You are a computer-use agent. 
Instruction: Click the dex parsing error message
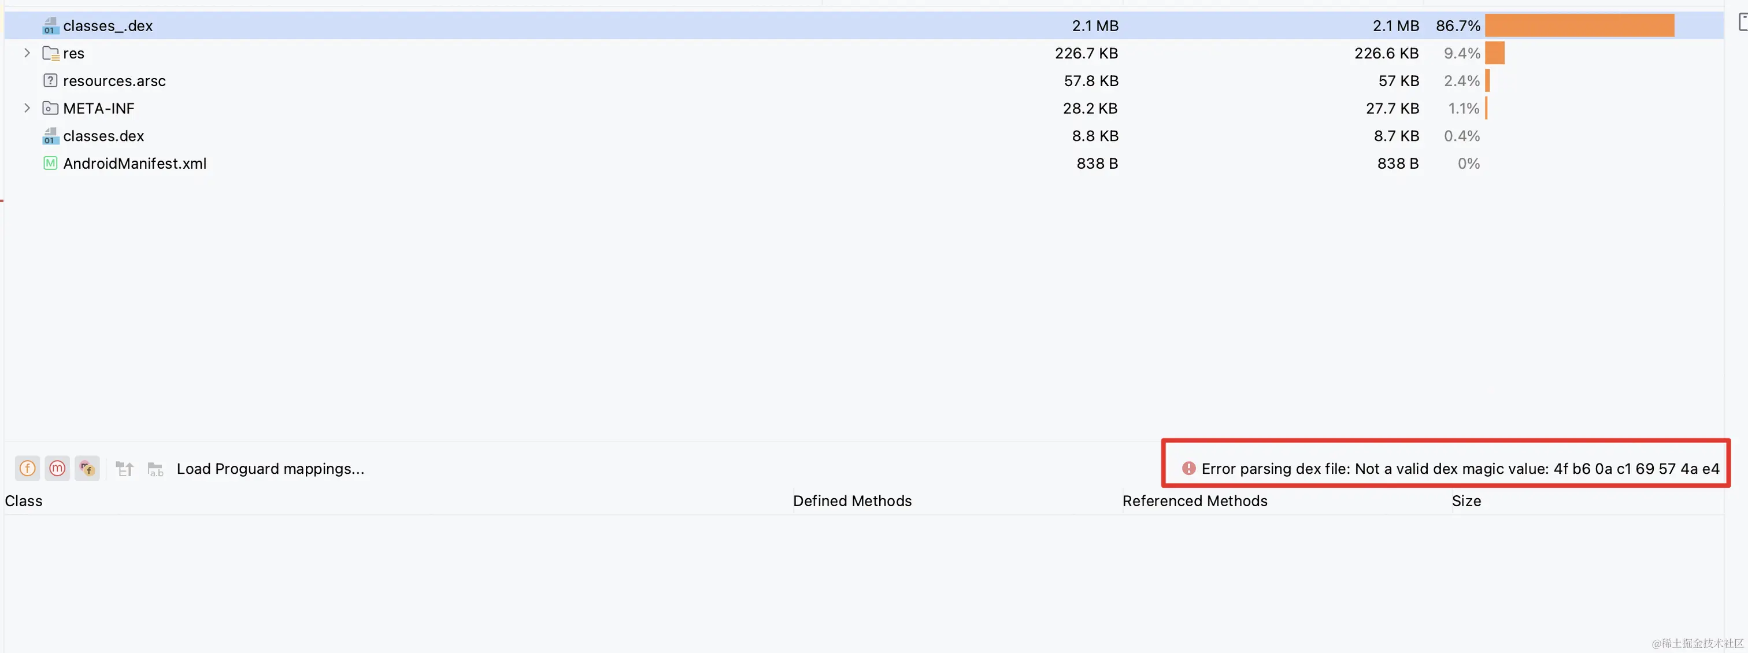1459,469
